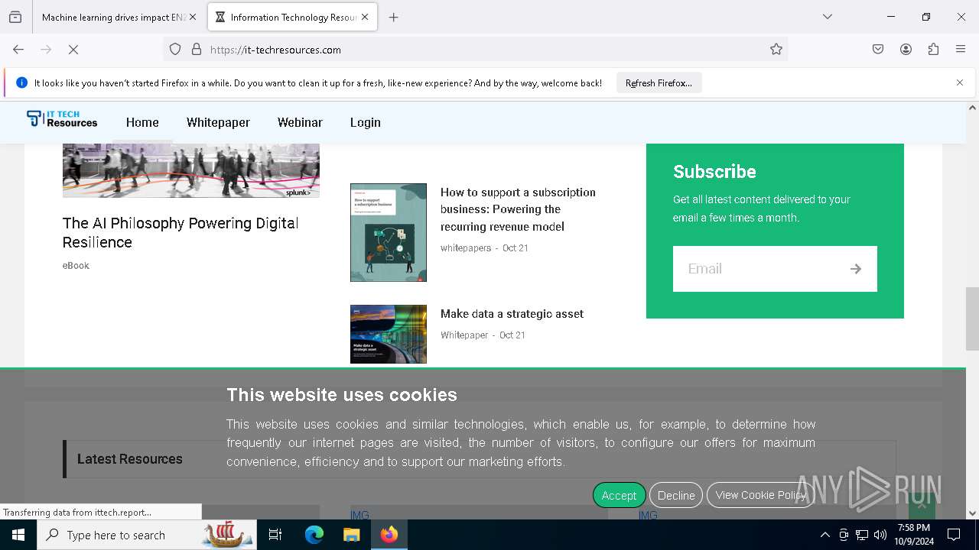Close the Information Technology Resources tab
Screen dimensions: 979x550
click(x=365, y=17)
